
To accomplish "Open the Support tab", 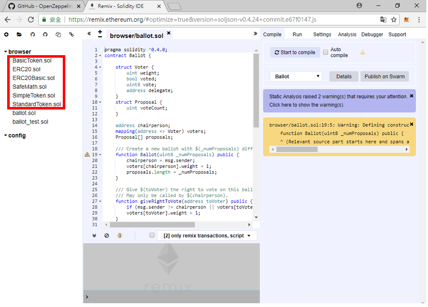I will coord(397,35).
